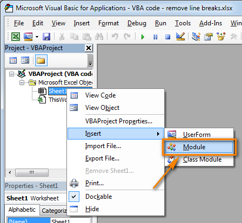Choose Import File... from context menu
Screen dimensions: 242x223
click(116, 146)
